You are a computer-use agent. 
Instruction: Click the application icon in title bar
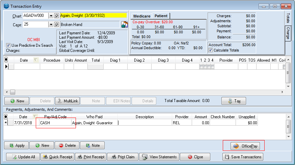pos(6,6)
